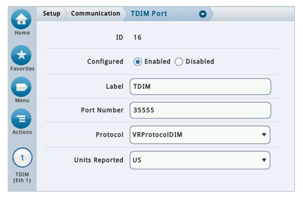Click the Disabled option label
This screenshot has width=303, height=200.
coord(200,61)
